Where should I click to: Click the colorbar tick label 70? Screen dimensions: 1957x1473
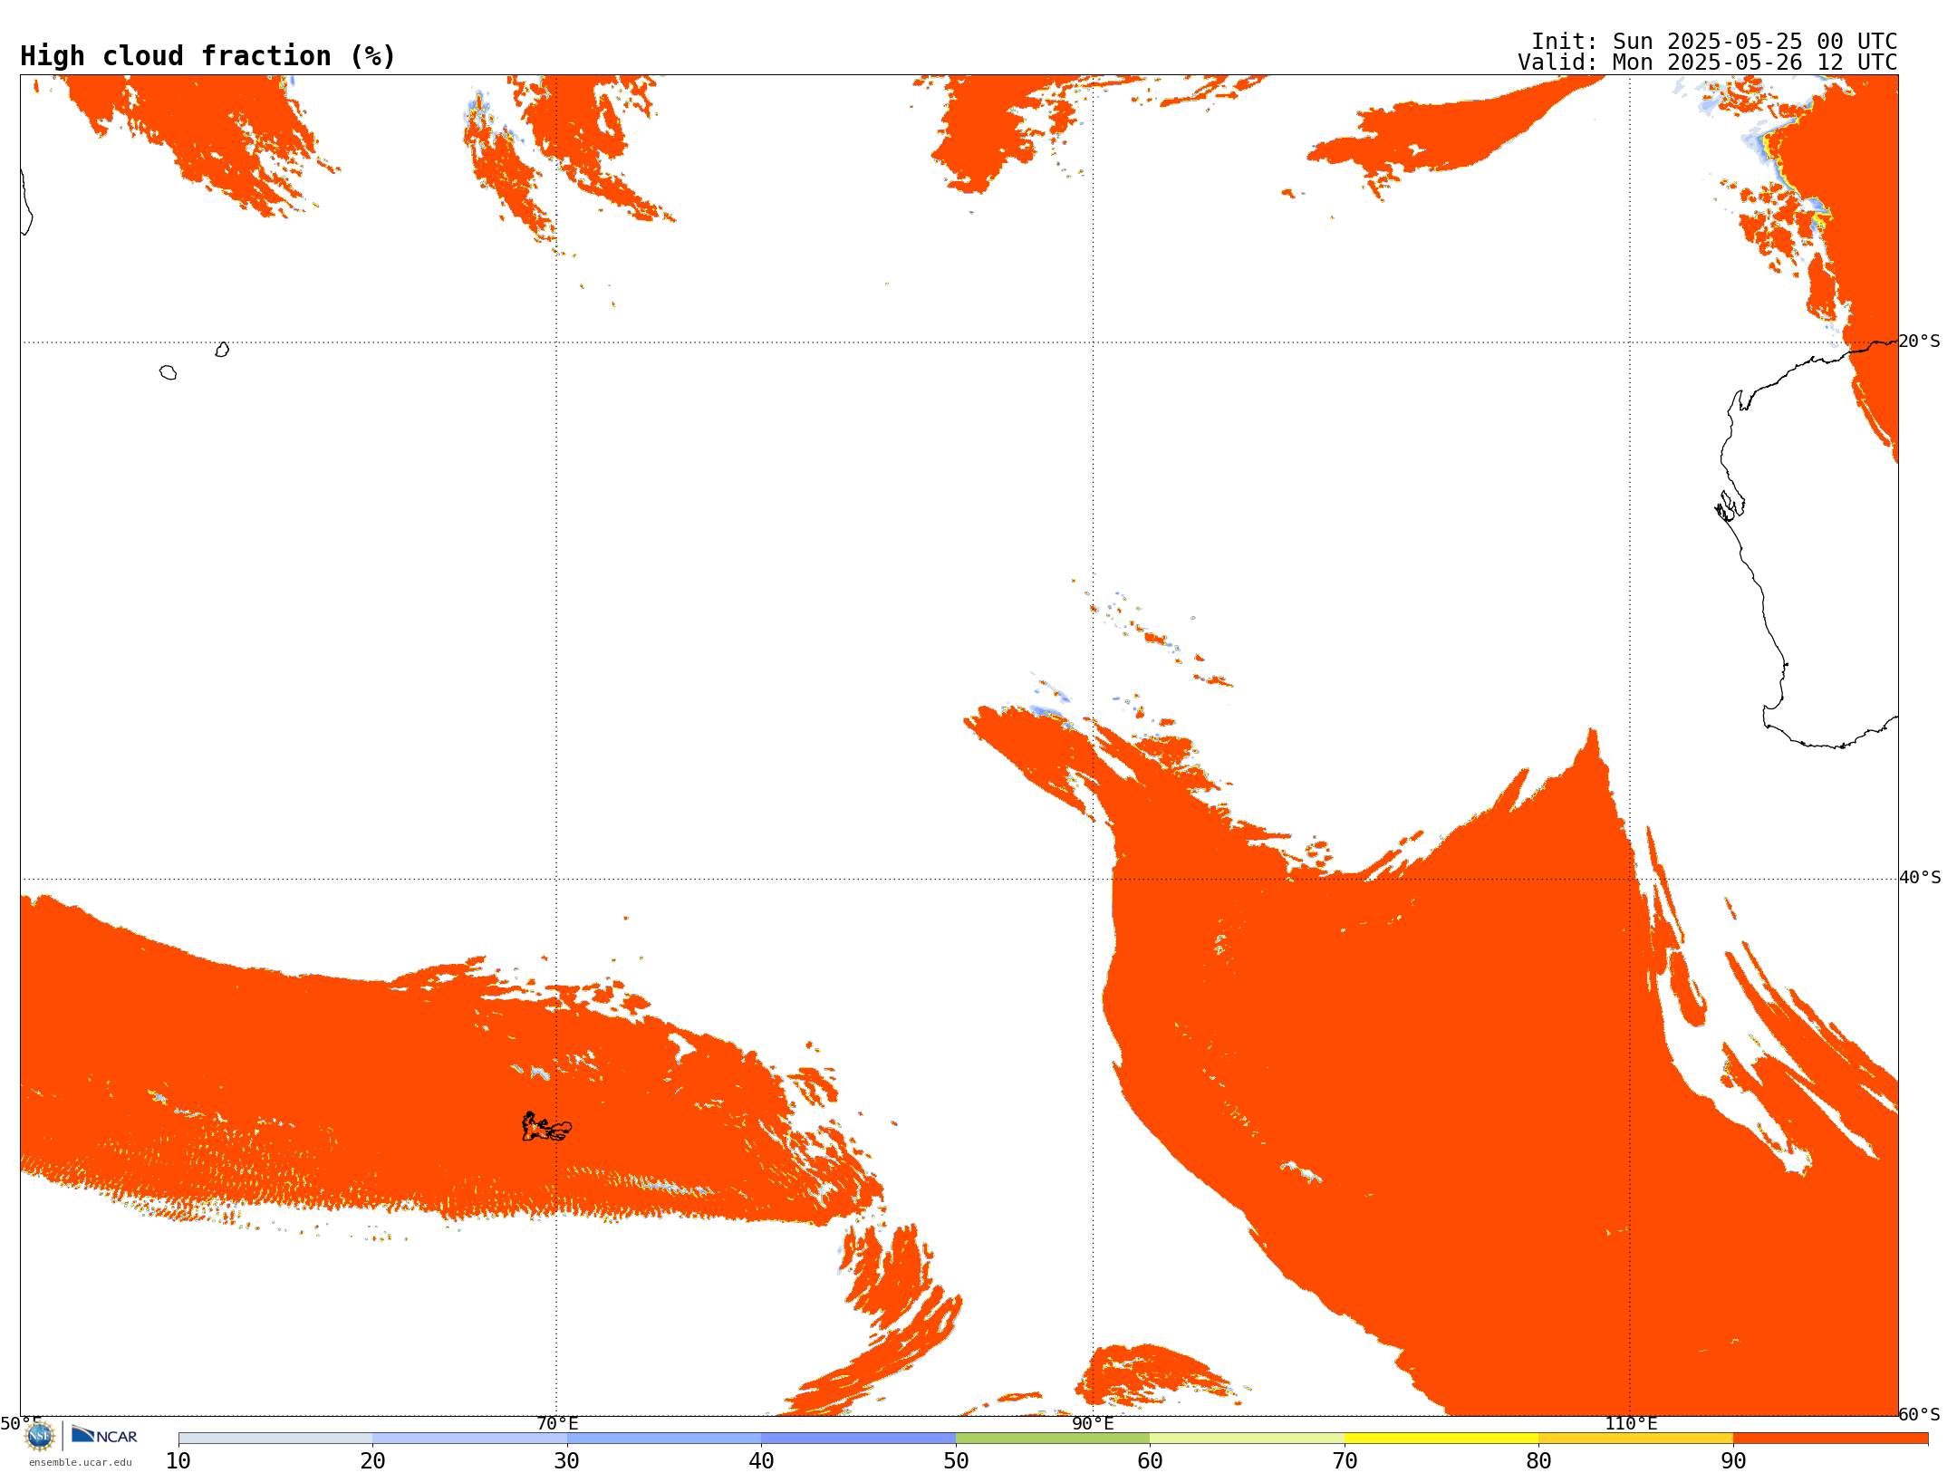[1345, 1461]
